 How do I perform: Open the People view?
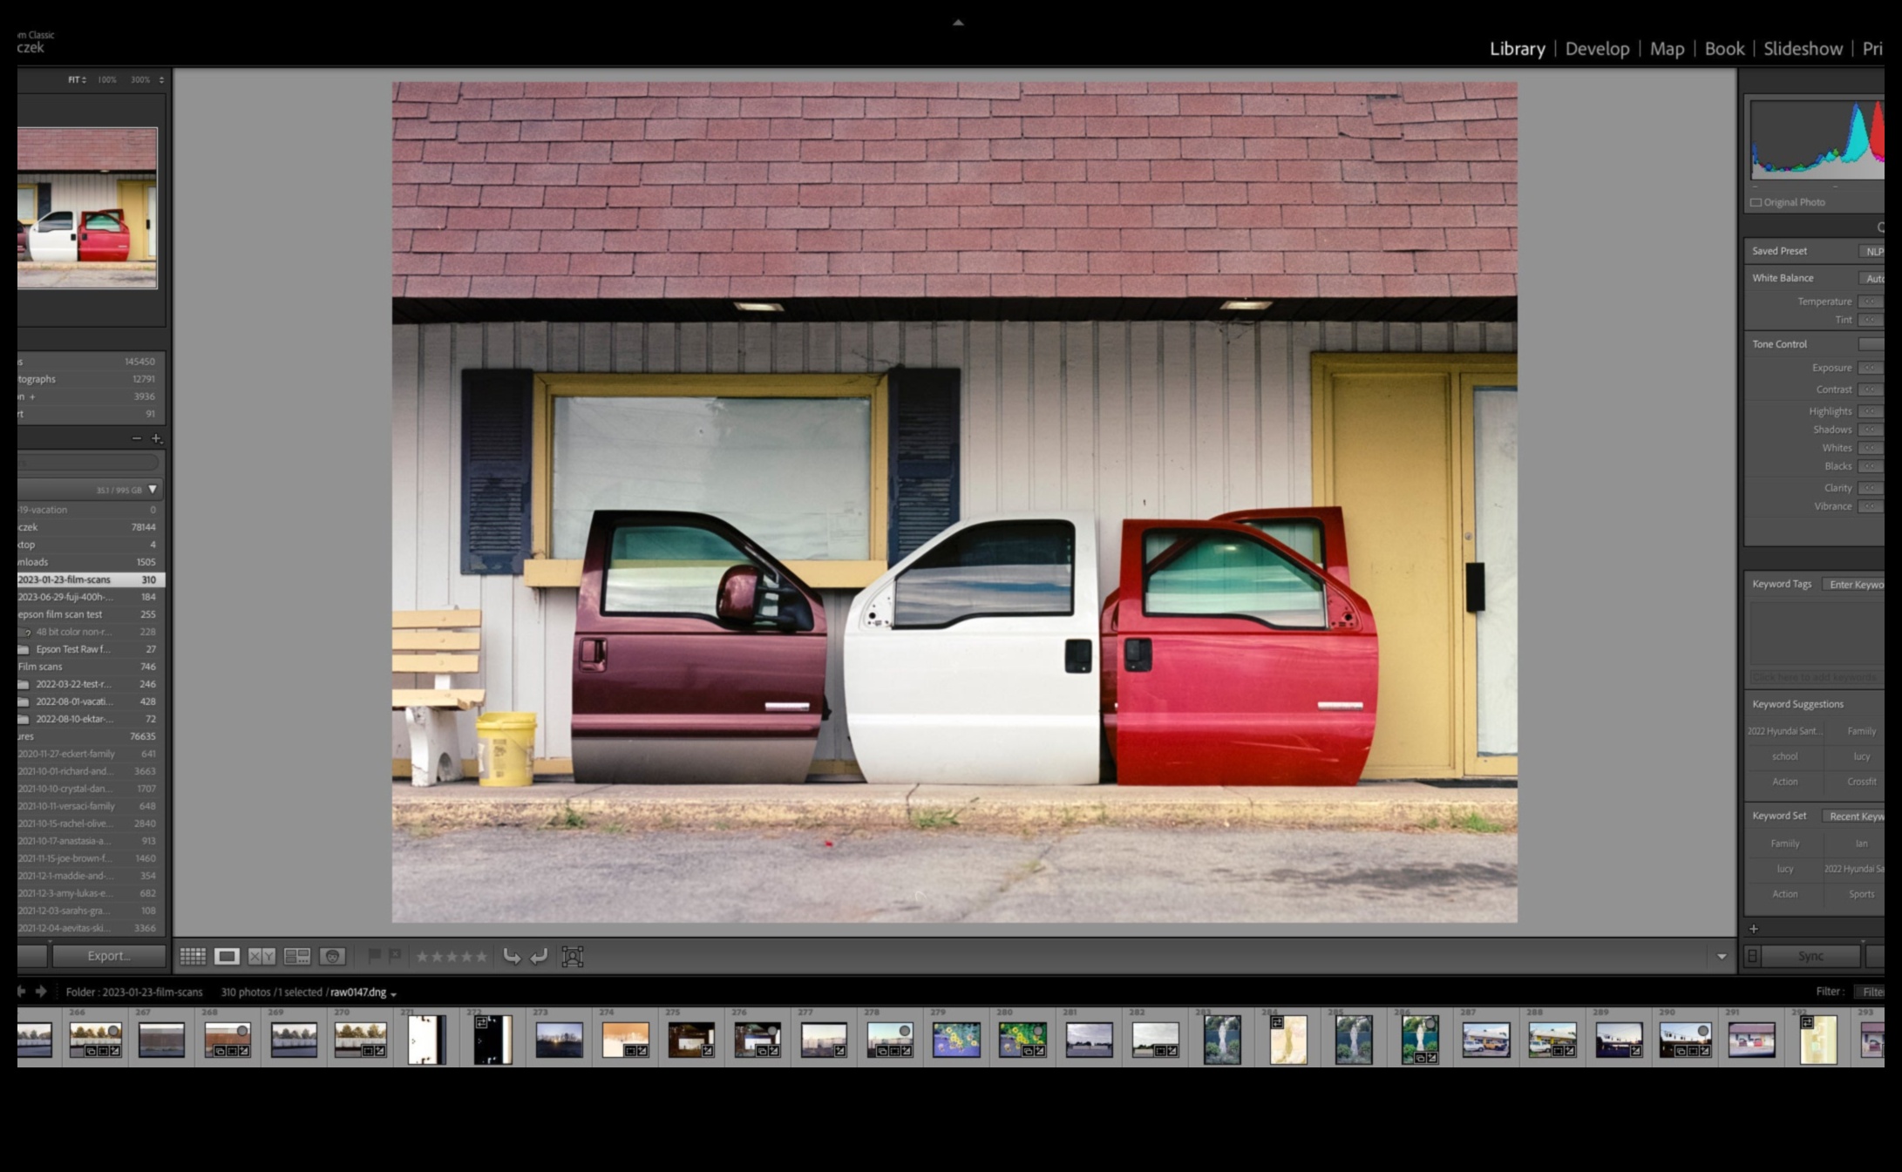[x=332, y=956]
